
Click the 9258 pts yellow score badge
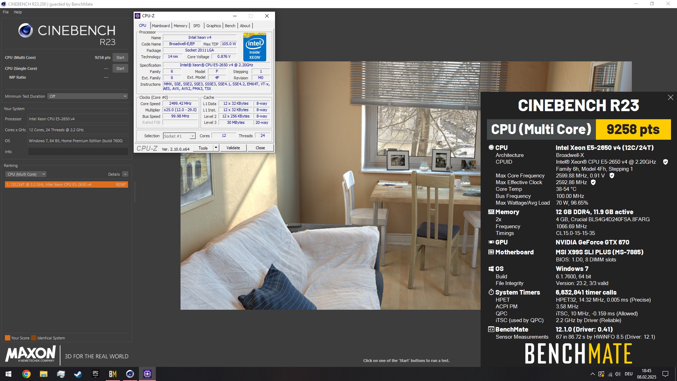(633, 129)
